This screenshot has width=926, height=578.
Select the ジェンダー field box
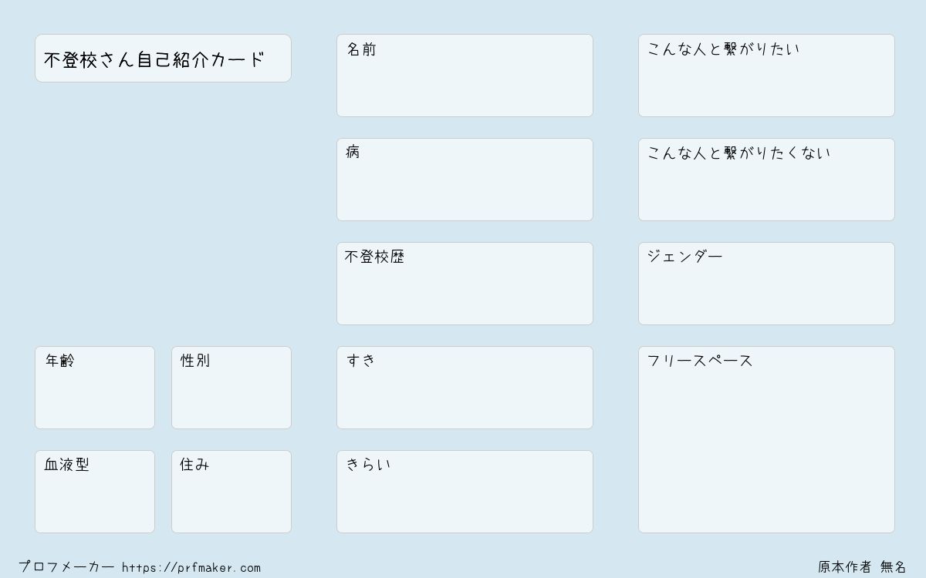pyautogui.click(x=766, y=284)
